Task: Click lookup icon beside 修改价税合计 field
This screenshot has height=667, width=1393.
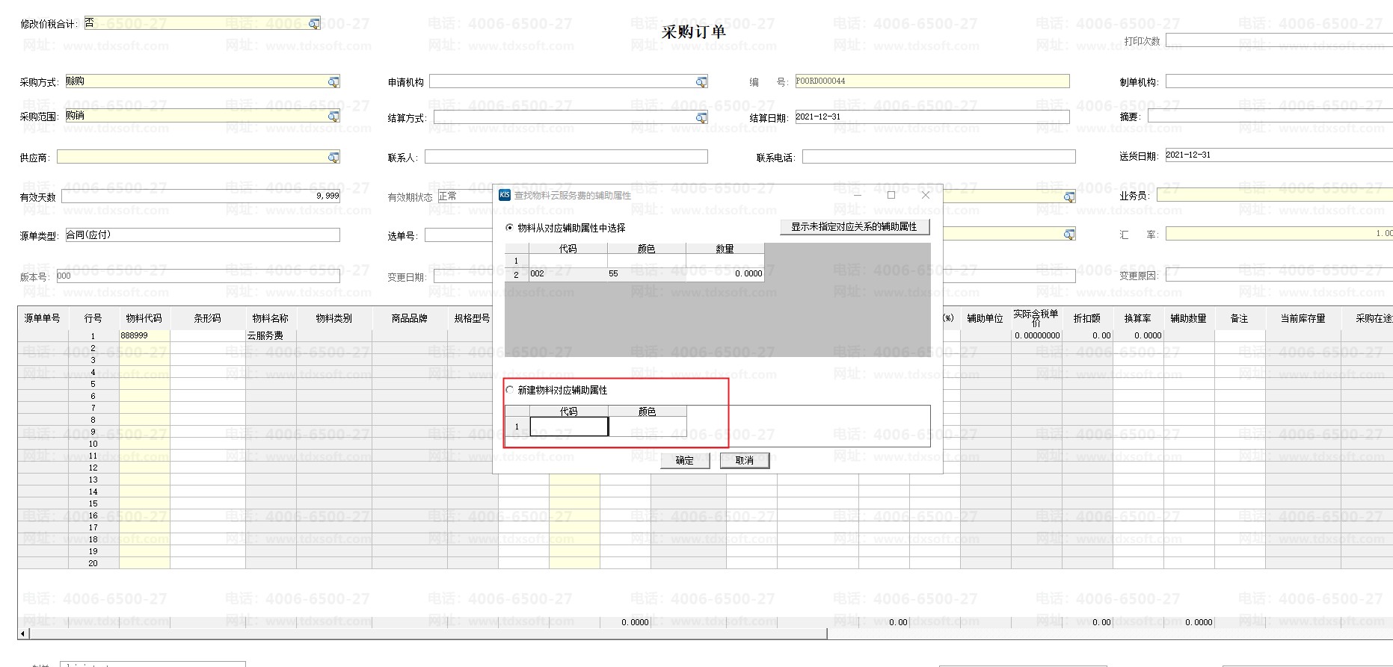Action: pos(314,24)
